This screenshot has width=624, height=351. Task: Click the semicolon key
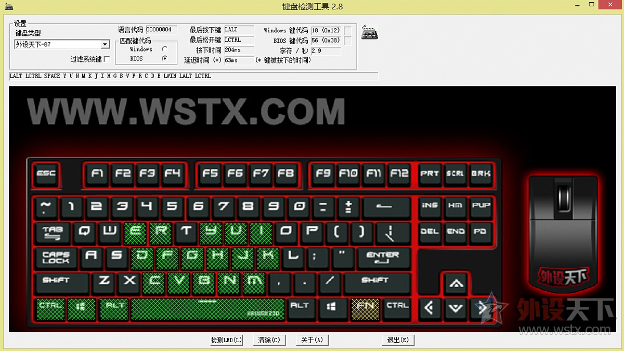pos(317,258)
